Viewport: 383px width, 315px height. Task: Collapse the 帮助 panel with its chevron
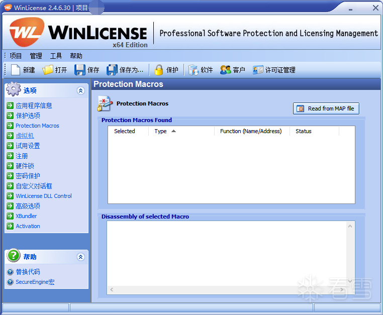click(80, 257)
